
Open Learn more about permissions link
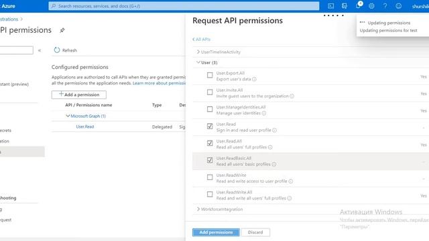pos(159,83)
